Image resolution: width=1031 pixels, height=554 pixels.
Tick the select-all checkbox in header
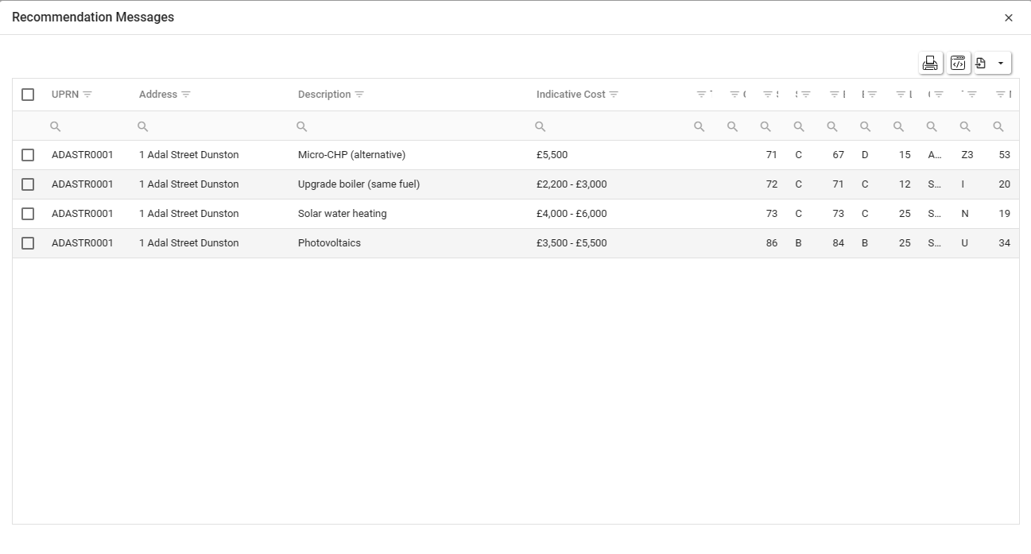coord(28,95)
